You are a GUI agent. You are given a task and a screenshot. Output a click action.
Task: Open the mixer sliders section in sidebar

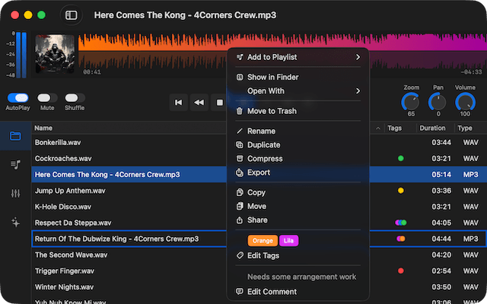(x=15, y=194)
